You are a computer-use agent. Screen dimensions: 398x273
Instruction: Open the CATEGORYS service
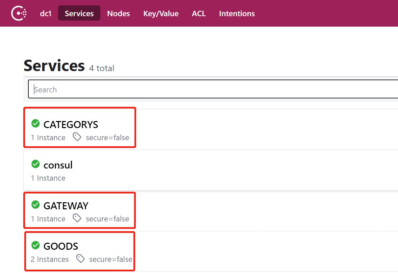tap(71, 124)
